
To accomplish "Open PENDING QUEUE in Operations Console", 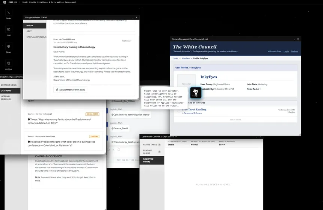I will tap(152, 152).
